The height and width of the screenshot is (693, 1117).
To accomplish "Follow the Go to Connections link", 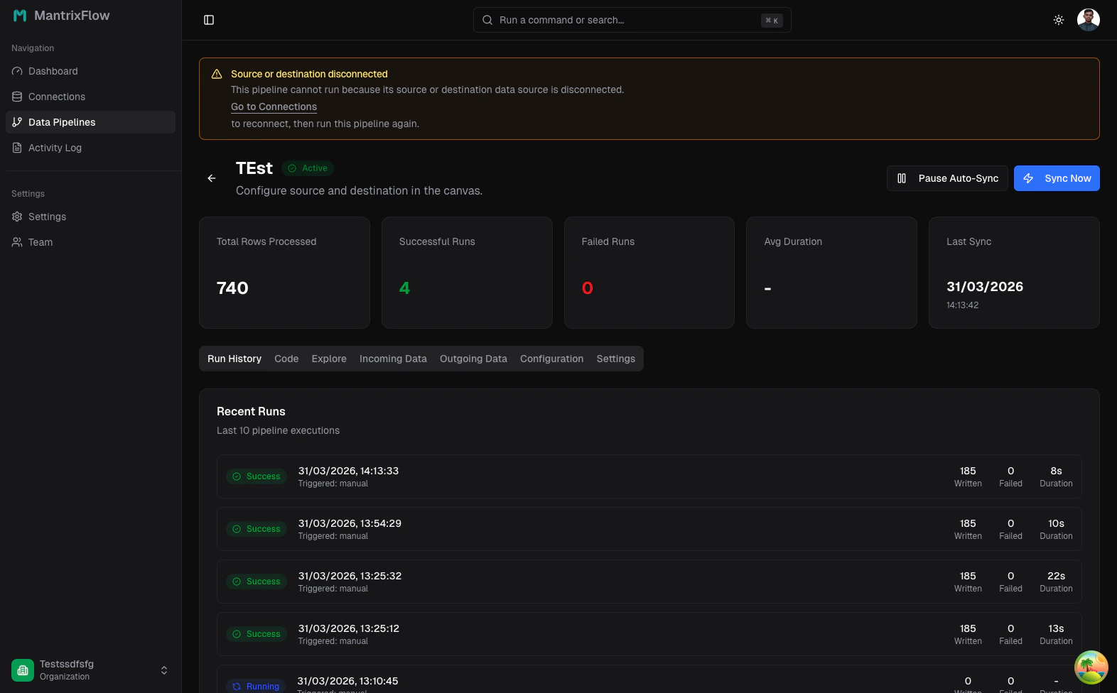I will tap(274, 107).
